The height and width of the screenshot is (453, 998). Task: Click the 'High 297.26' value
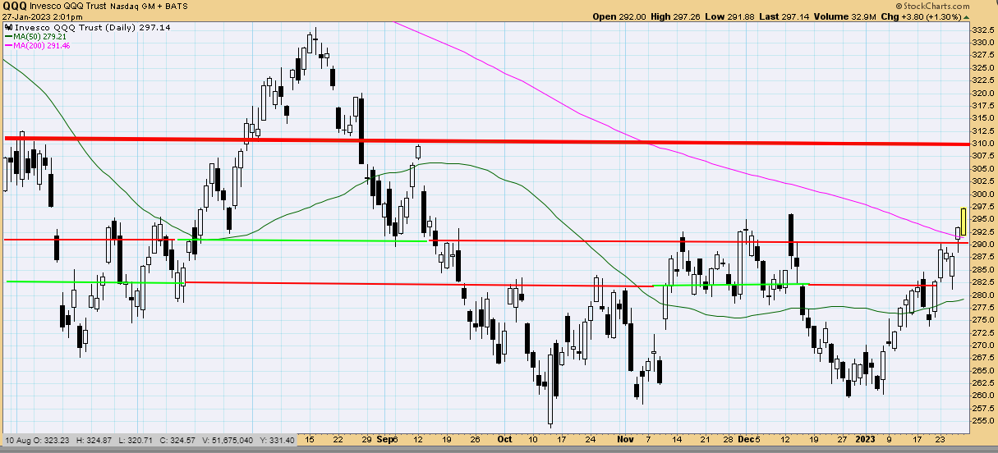click(675, 16)
